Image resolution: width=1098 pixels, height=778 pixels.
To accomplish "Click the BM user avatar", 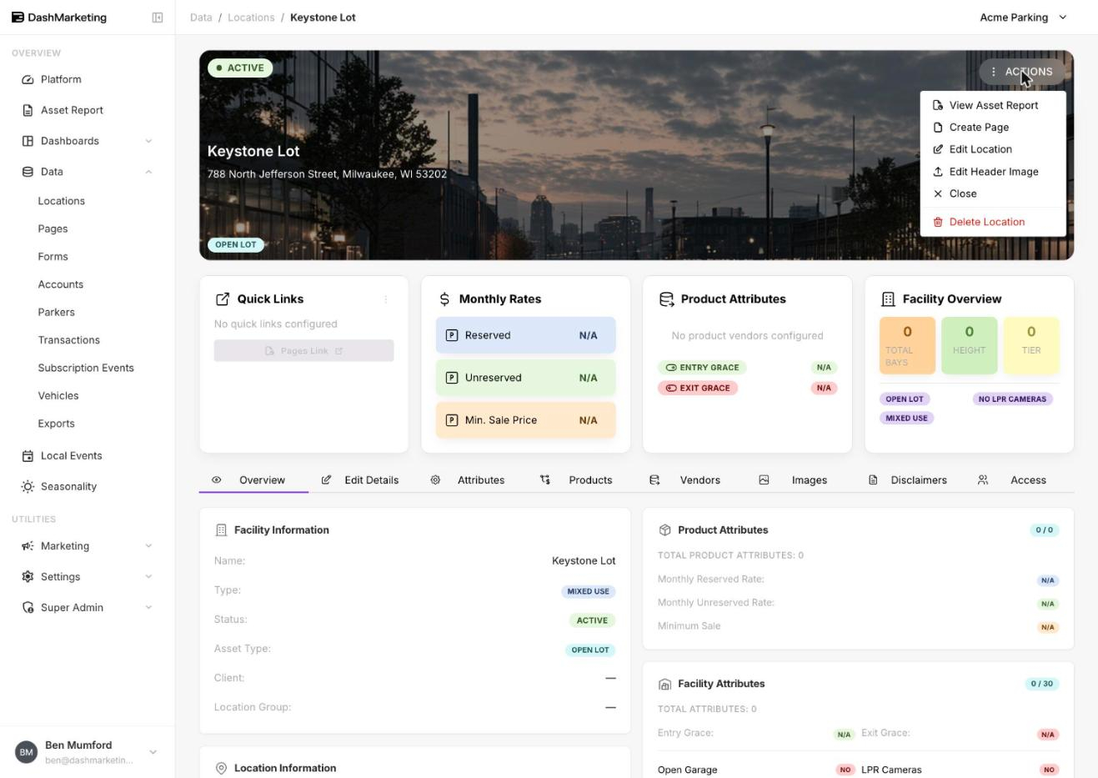I will (x=27, y=752).
